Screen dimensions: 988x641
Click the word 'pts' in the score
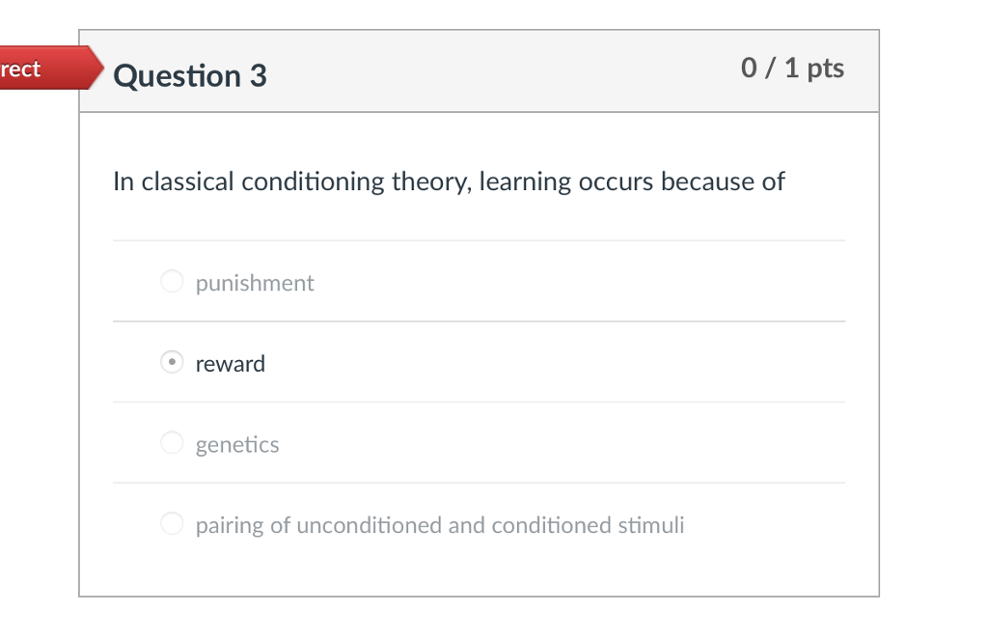tap(826, 69)
